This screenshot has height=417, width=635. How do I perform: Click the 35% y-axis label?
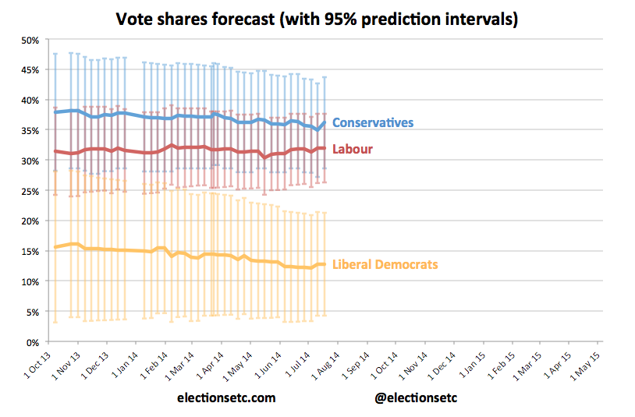click(x=30, y=131)
